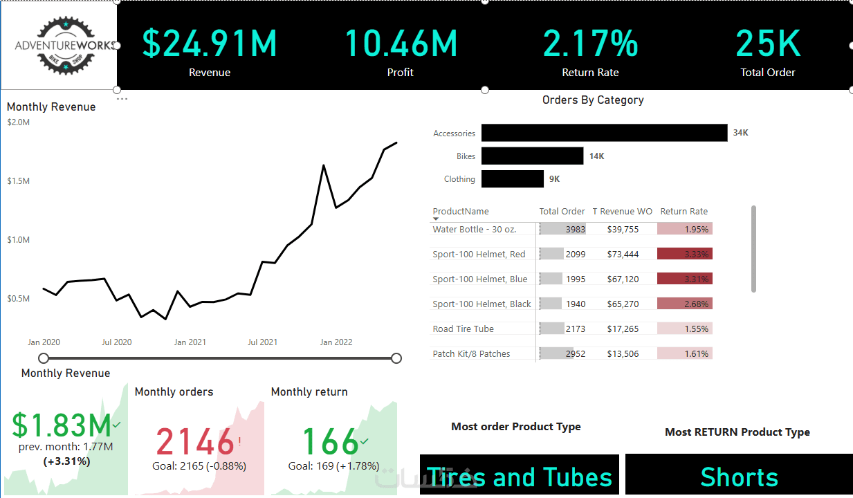Click the right handle of date slider
853x498 pixels.
pyautogui.click(x=396, y=358)
